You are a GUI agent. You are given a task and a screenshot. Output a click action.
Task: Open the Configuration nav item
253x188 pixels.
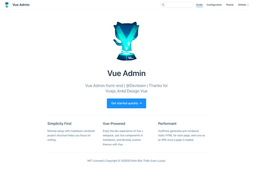click(x=214, y=5)
